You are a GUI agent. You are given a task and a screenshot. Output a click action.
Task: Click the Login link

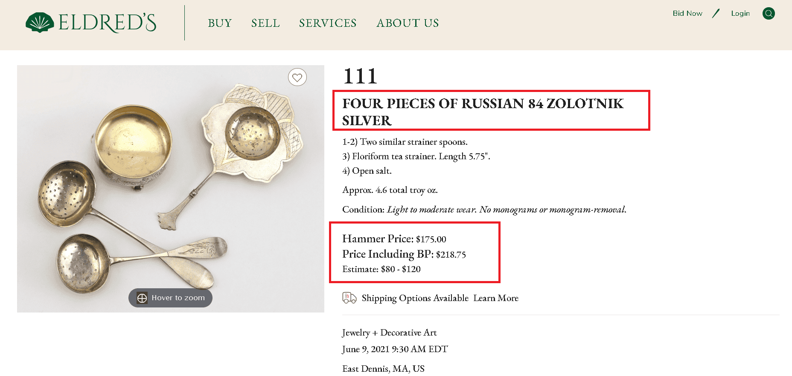coord(740,13)
